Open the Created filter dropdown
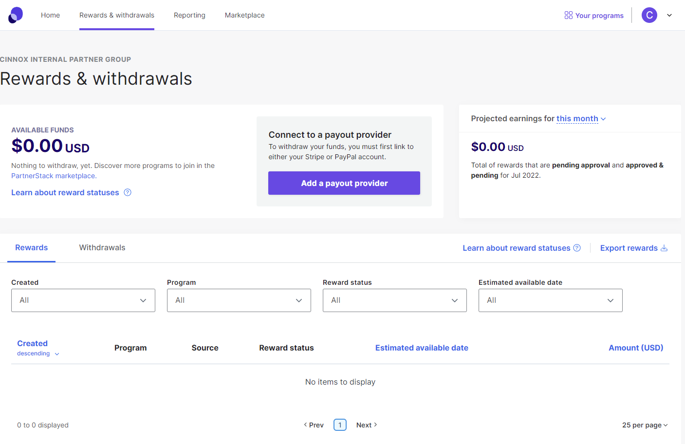685x444 pixels. pyautogui.click(x=83, y=300)
